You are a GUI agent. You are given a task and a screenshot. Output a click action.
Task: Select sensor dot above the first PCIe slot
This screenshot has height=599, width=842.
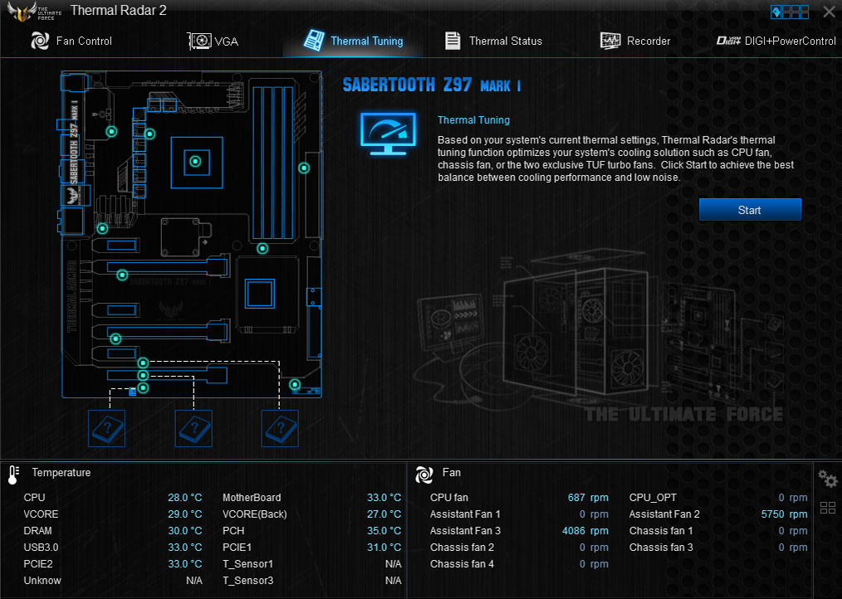point(102,229)
